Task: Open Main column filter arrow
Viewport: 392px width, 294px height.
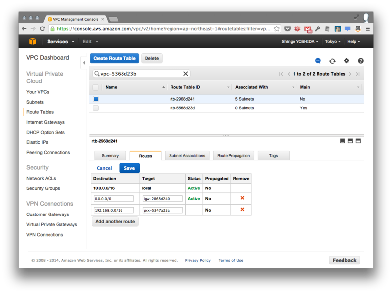Action: click(x=358, y=87)
